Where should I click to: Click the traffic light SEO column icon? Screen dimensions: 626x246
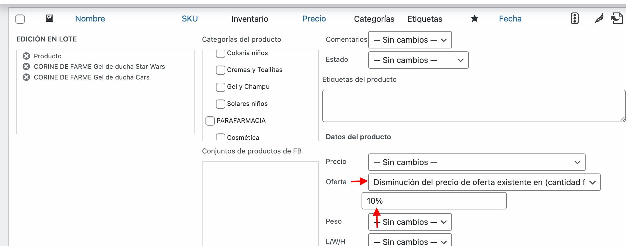pyautogui.click(x=575, y=18)
